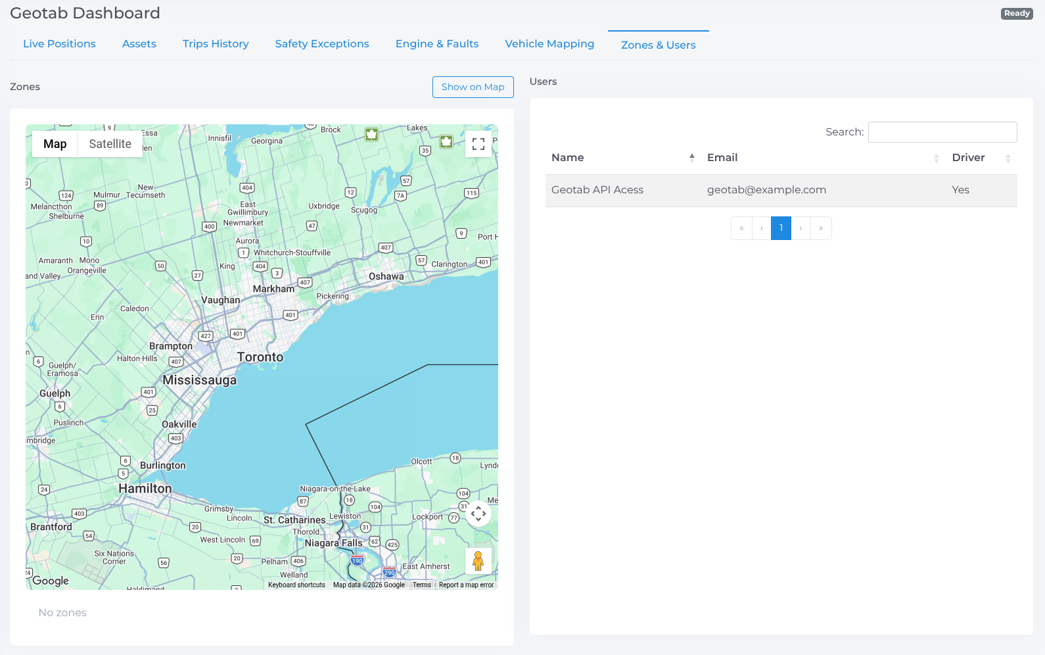1045x655 pixels.
Task: Click Guelph label on the map
Action: [55, 393]
